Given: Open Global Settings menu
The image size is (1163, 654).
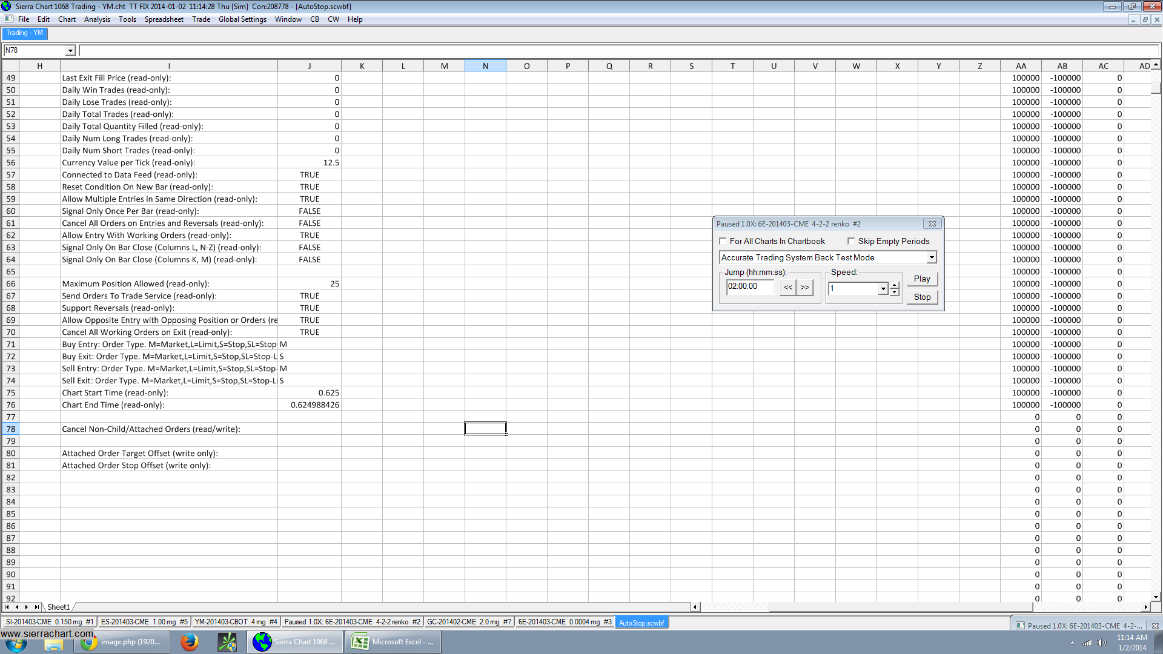Looking at the screenshot, I should point(242,19).
